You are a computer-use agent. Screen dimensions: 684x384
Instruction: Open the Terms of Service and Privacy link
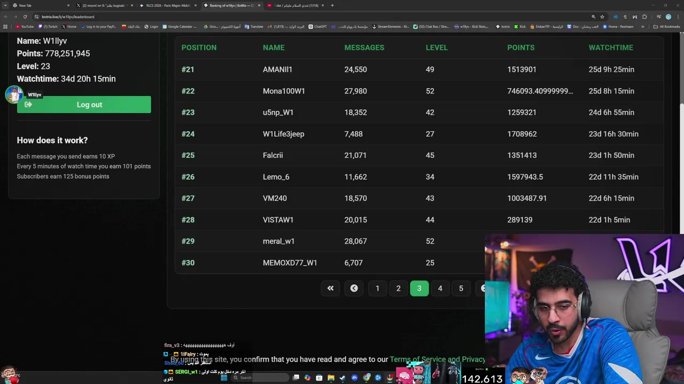tap(437, 359)
